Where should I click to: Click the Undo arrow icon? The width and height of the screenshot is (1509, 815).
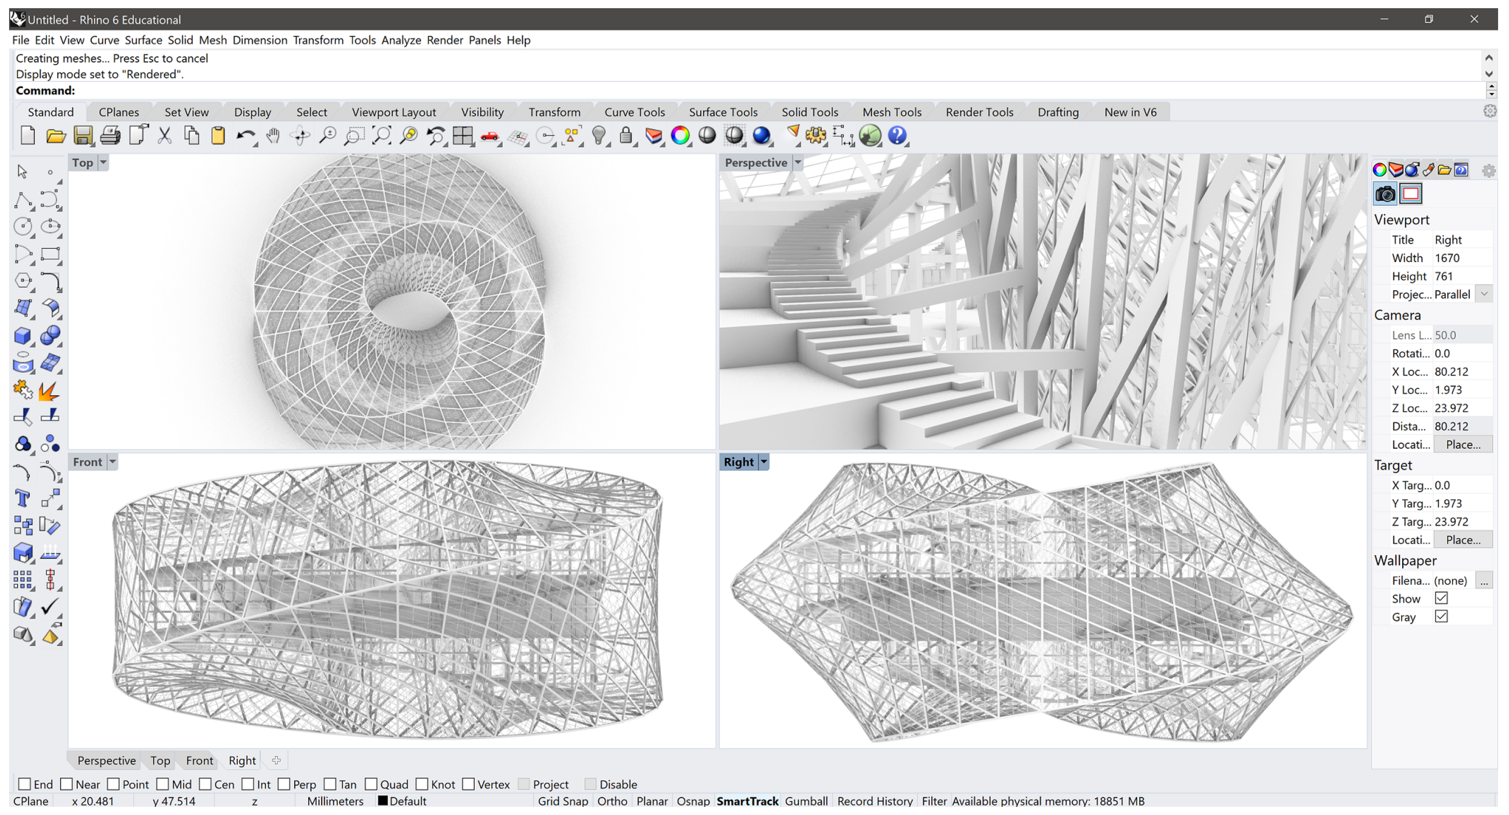point(245,136)
